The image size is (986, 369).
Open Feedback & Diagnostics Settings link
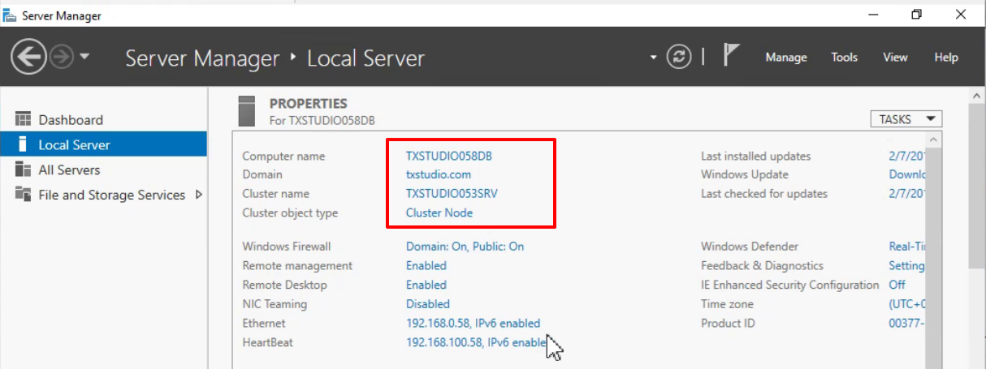pyautogui.click(x=906, y=265)
